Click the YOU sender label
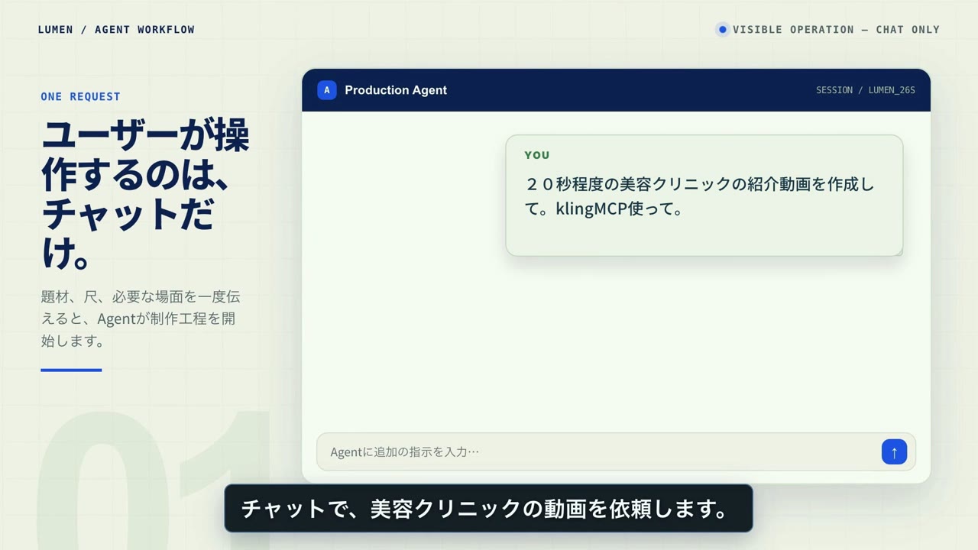Viewport: 978px width, 550px height. click(537, 155)
